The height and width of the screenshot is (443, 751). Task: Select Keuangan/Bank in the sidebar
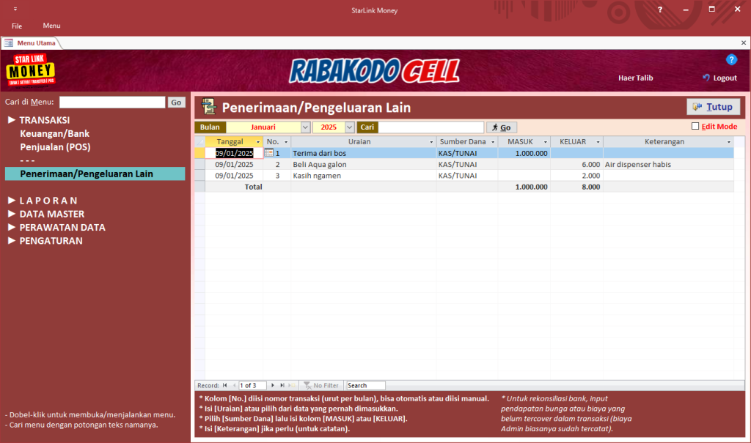tap(54, 133)
